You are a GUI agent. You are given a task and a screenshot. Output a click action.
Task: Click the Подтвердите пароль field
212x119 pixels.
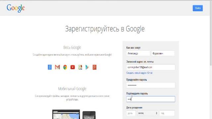[x=151, y=99]
